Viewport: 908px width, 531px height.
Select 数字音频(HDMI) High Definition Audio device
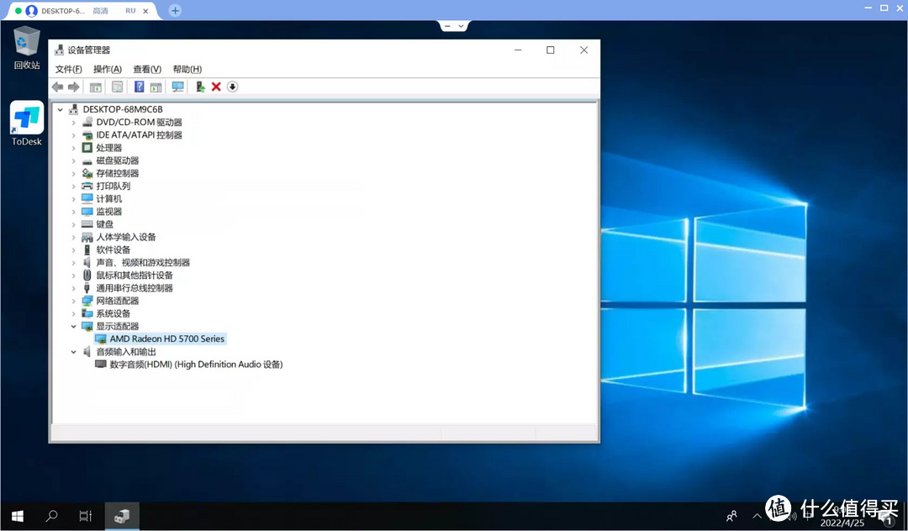tap(196, 365)
